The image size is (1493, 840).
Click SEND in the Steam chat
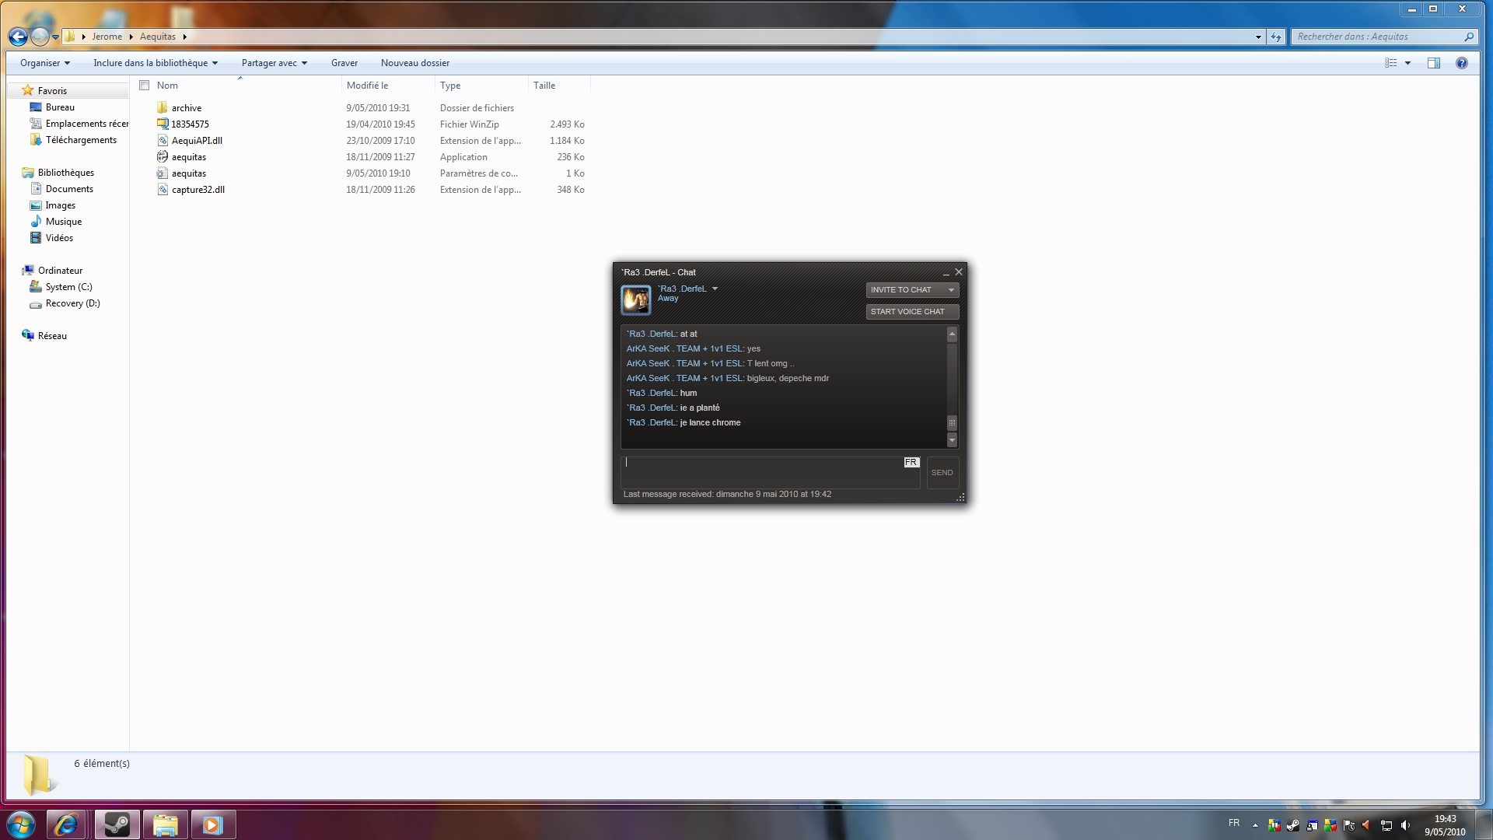click(942, 473)
